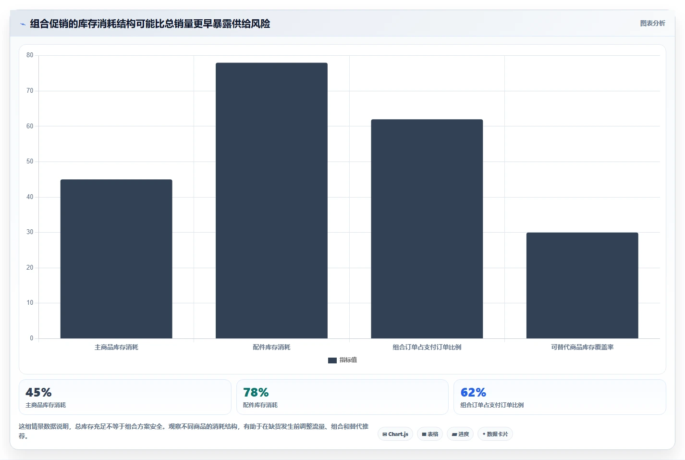Click the title 组合促销的库存消耗结构 heading

point(150,24)
